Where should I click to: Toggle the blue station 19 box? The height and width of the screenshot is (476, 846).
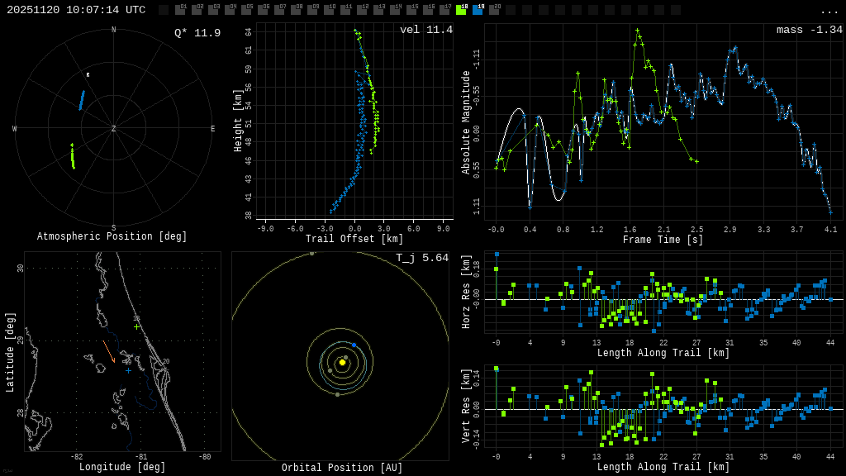click(x=478, y=10)
